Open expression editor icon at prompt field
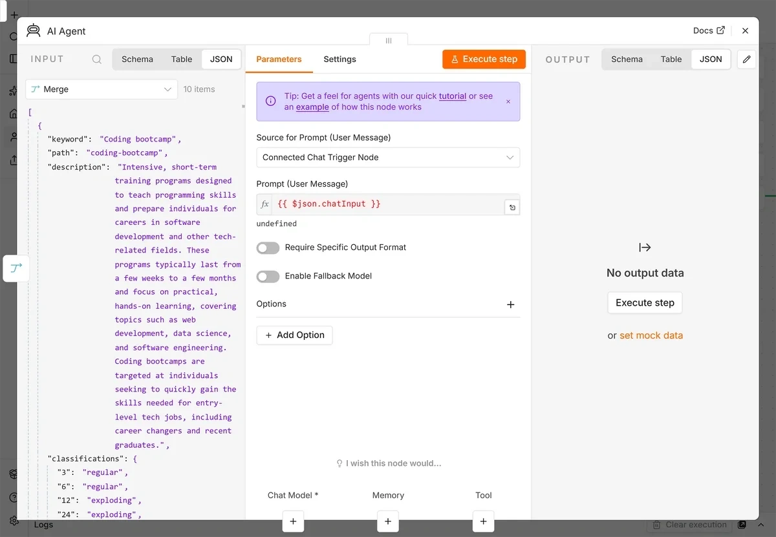 [512, 207]
